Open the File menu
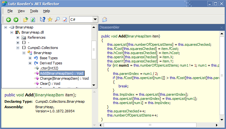 pos(10,11)
